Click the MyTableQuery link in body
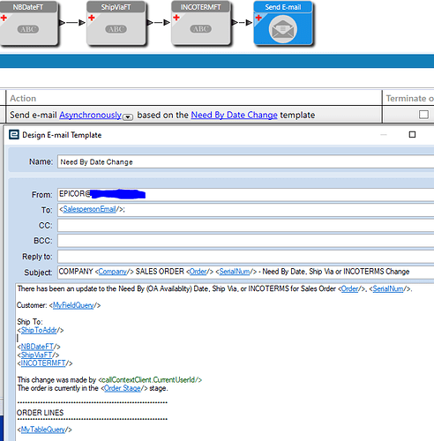This screenshot has height=441, width=434. 43,430
